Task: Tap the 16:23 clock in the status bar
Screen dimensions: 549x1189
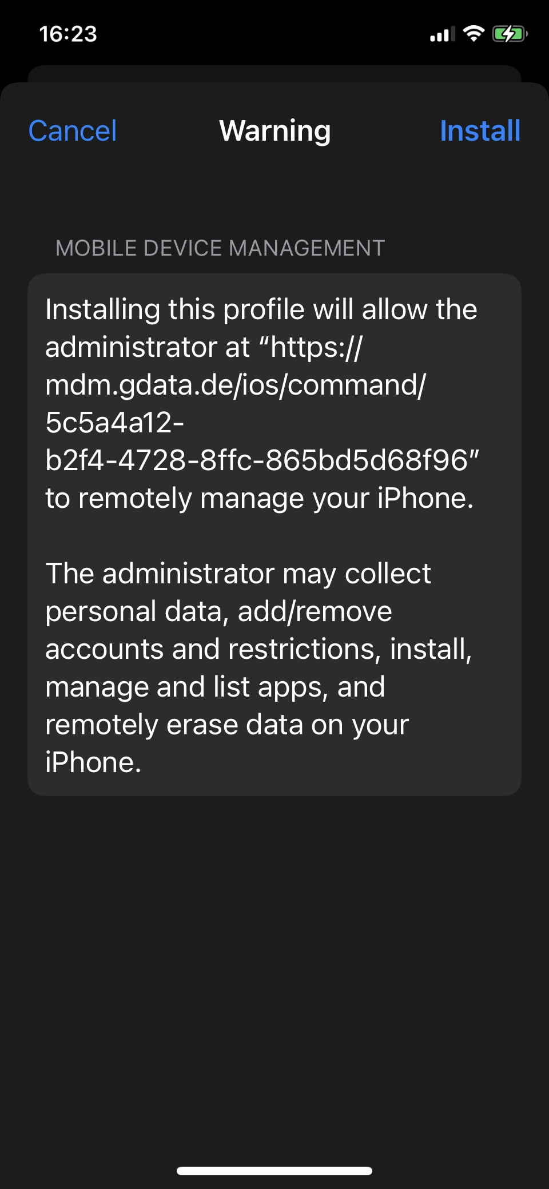Action: point(68,34)
